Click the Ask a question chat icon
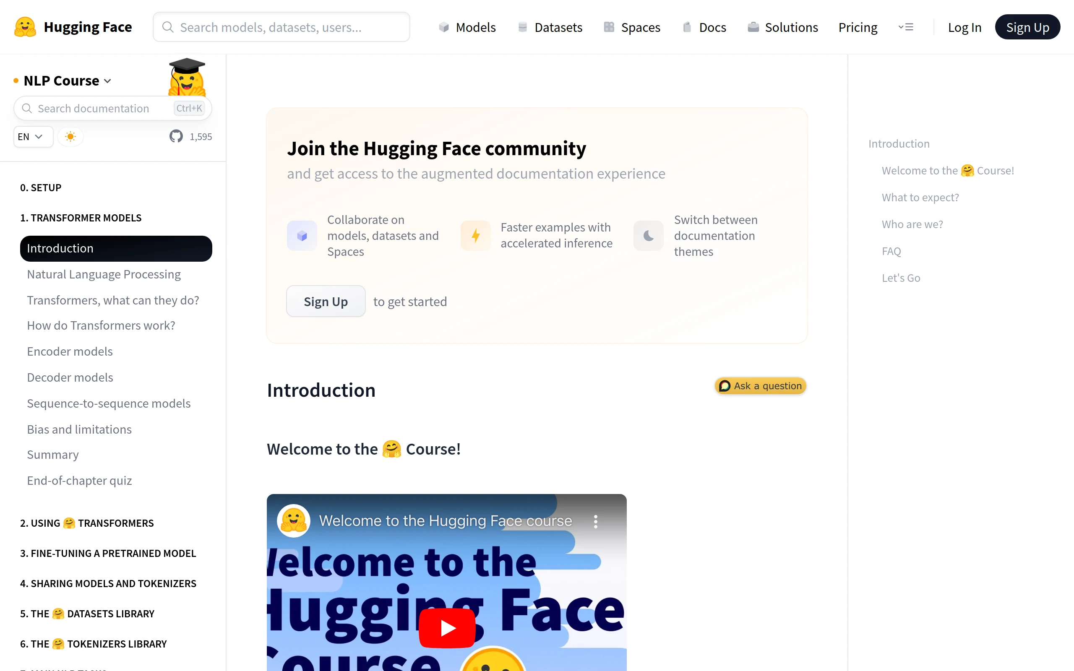The image size is (1074, 671). 724,386
